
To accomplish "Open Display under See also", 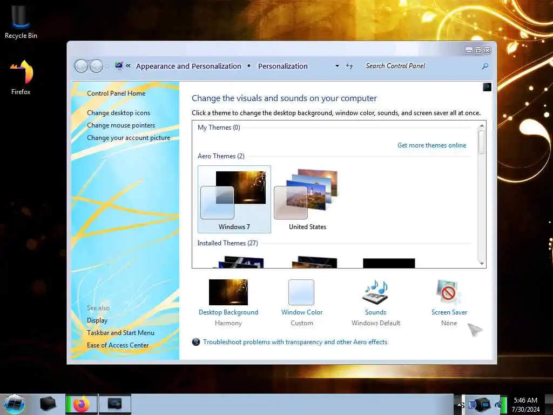I will coord(97,320).
